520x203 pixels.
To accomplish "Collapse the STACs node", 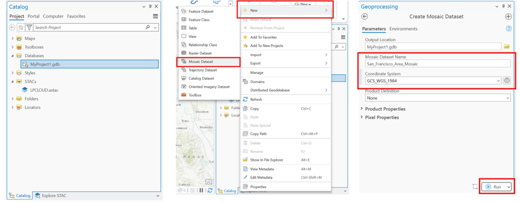I will 13,81.
